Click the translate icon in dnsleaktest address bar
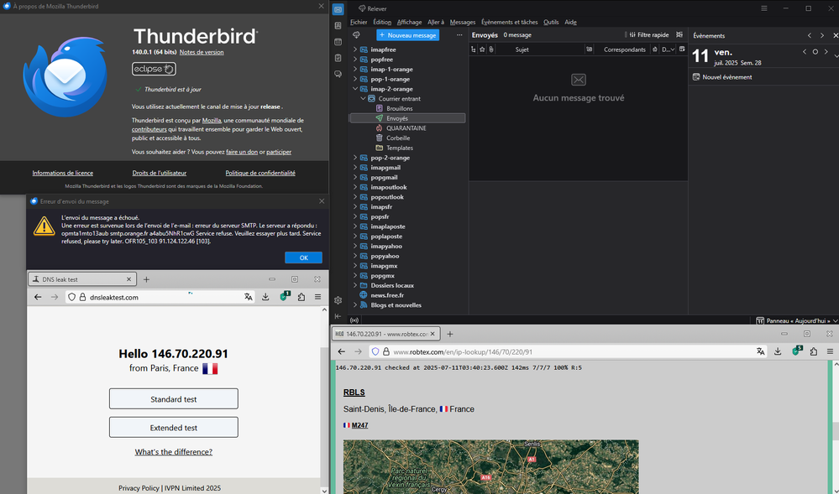Viewport: 839px width, 494px height. point(248,297)
